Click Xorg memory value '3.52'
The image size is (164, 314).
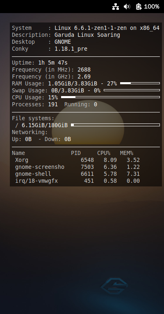coord(133,160)
